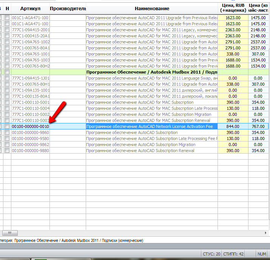270x260 pixels.
Task: Toggle the Н checkbox in the Autodesk Mudbox 2011 category row
Action: pos(7,72)
